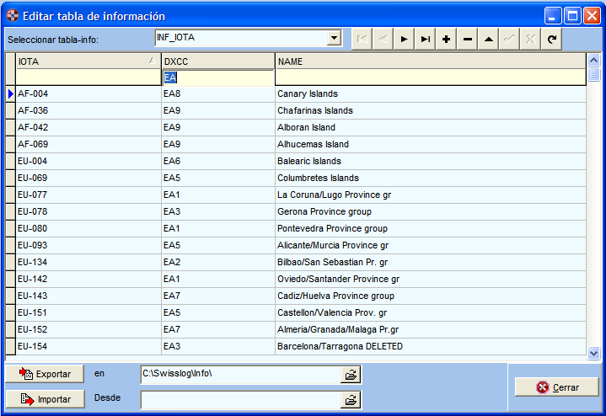Click the empty Desde import path field
The image size is (606, 416).
tap(239, 399)
